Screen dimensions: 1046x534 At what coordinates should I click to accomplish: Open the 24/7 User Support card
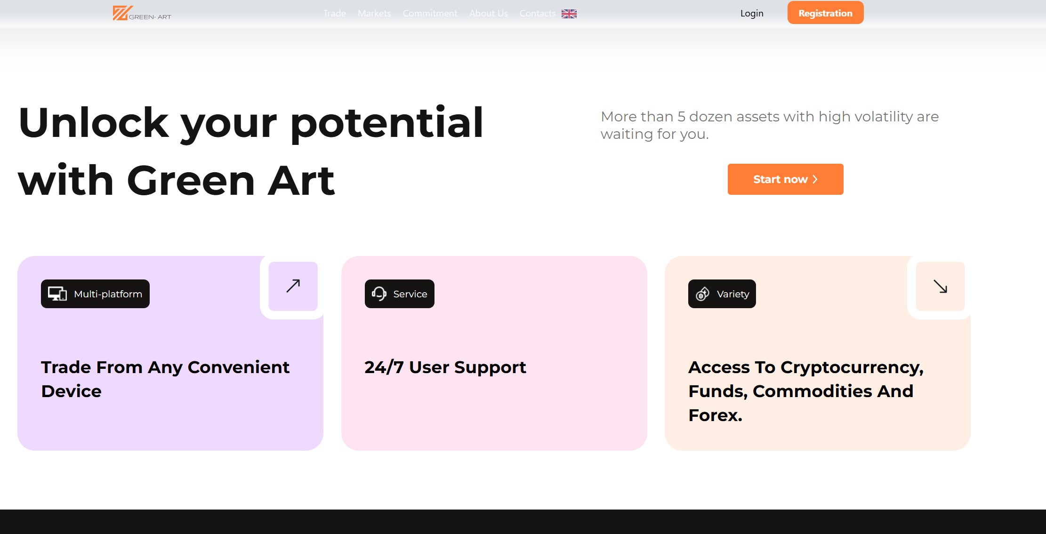[494, 367]
